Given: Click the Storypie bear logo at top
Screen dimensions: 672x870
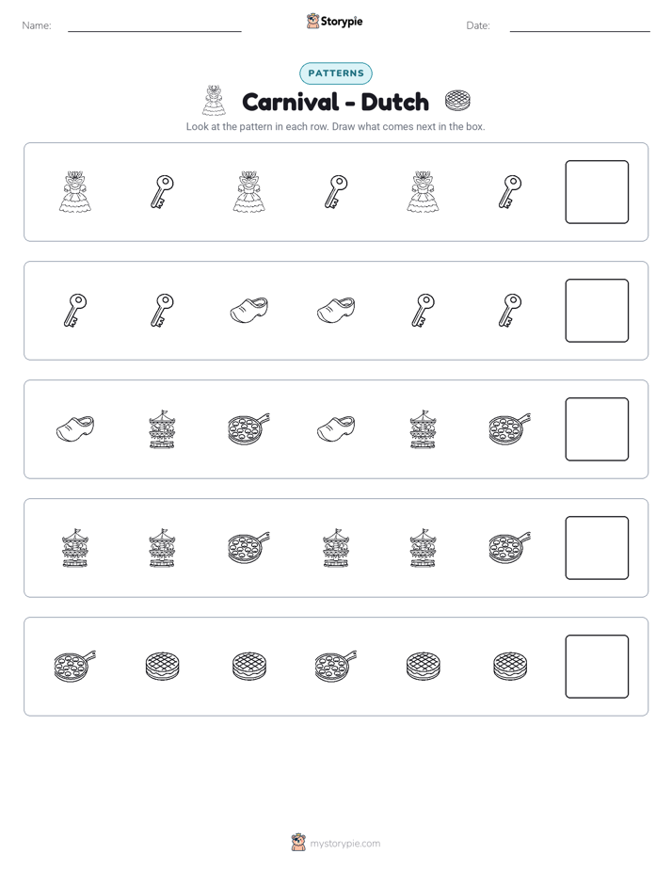Looking at the screenshot, I should [x=312, y=21].
